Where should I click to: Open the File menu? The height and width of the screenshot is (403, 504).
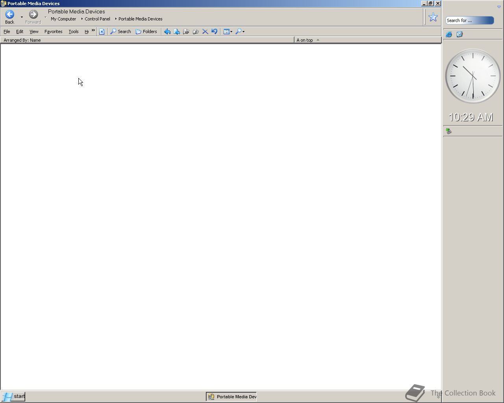[x=7, y=31]
